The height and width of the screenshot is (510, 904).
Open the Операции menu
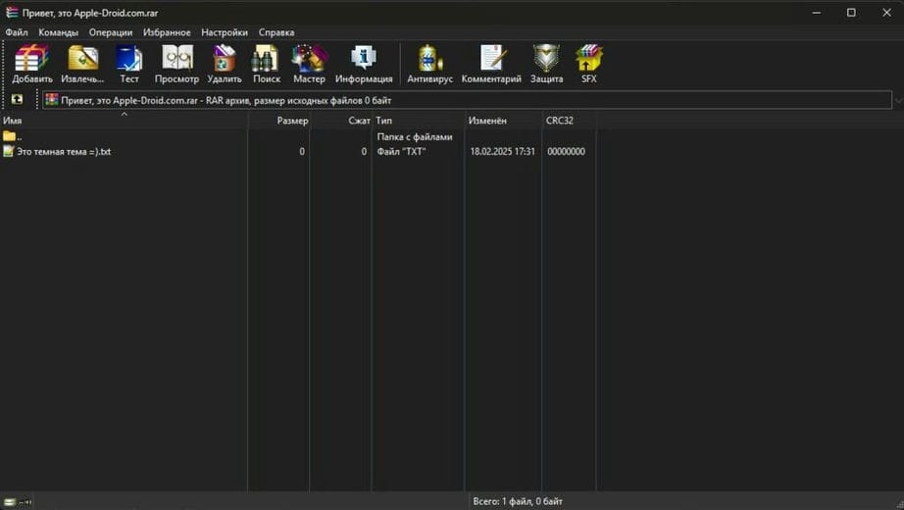pos(111,32)
